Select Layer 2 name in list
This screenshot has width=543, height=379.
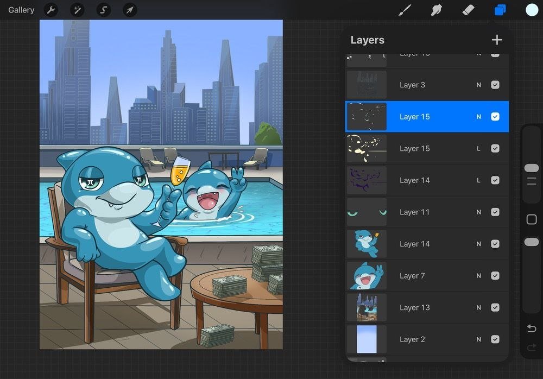(412, 339)
